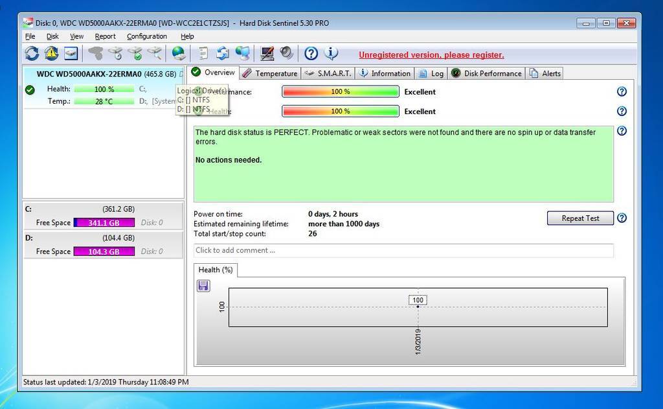Image resolution: width=663 pixels, height=409 pixels.
Task: Open the Report menu
Action: click(105, 36)
